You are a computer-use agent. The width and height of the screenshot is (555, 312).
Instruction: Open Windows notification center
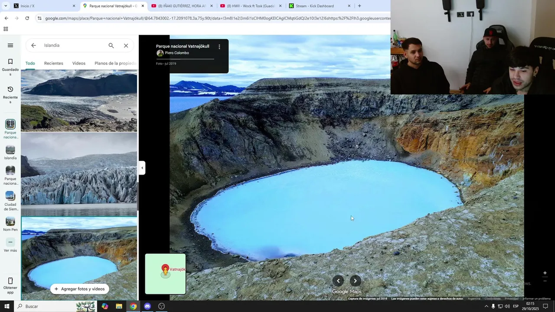click(x=545, y=306)
